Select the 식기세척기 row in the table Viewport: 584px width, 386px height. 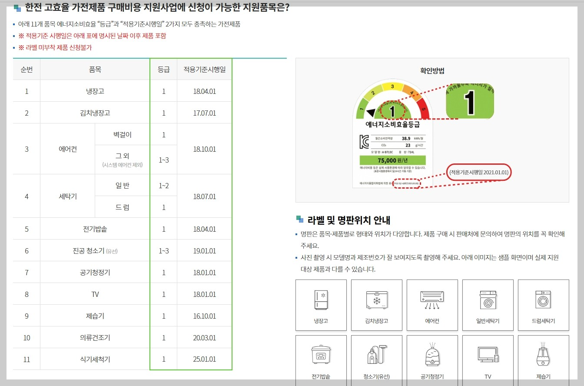coord(94,359)
